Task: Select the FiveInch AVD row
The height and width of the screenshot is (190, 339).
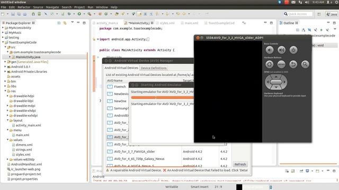Action: coord(118,87)
